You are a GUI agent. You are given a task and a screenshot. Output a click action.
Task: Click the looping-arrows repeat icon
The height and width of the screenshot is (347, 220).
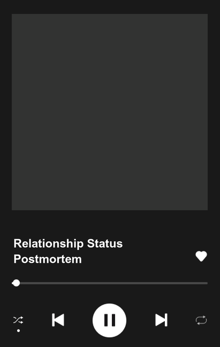click(x=201, y=320)
